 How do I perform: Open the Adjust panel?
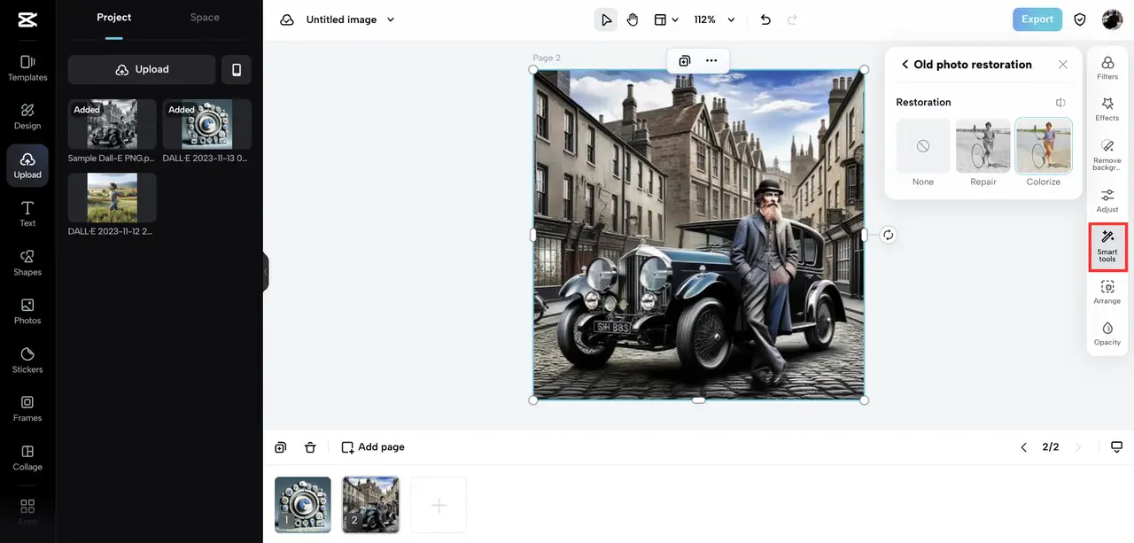click(1107, 200)
